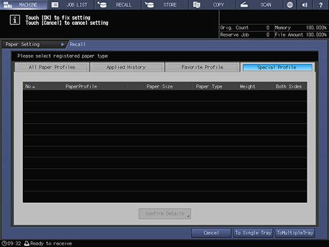Viewport: 329px width, 247px height.
Task: Click the Ready to receive status icon
Action: 27,243
